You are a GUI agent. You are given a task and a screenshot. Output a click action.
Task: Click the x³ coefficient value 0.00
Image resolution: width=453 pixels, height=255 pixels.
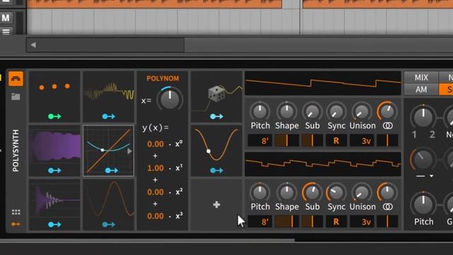click(x=156, y=216)
